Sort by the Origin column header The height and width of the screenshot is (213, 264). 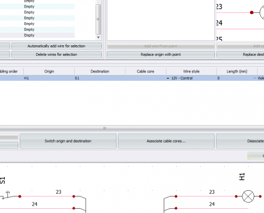pyautogui.click(x=49, y=71)
